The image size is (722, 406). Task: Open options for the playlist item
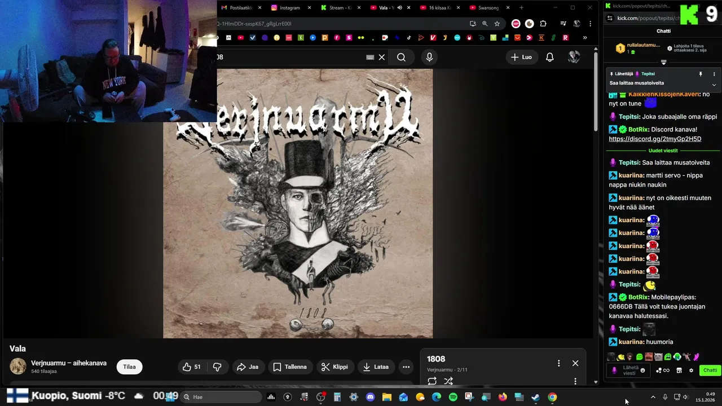click(x=575, y=381)
